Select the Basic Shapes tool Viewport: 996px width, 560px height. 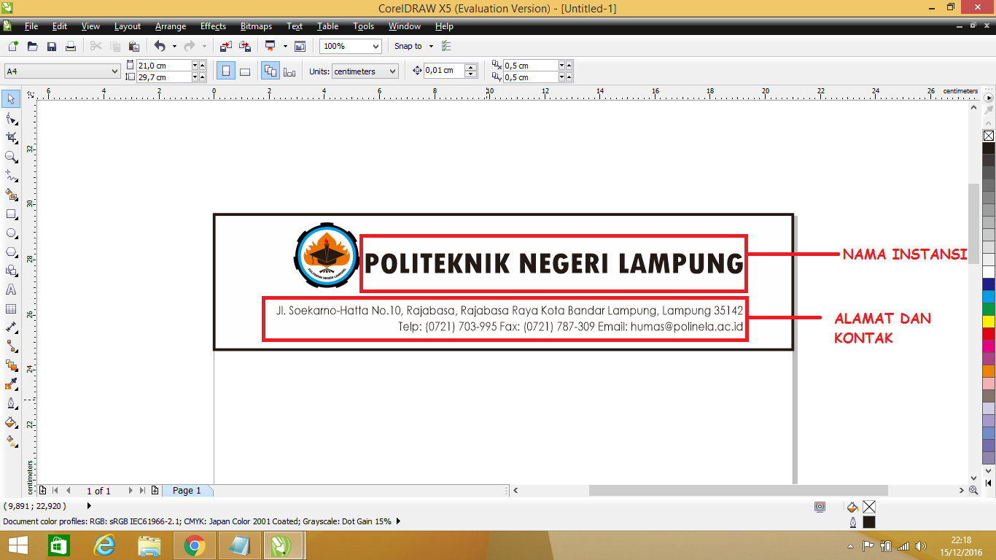[11, 271]
